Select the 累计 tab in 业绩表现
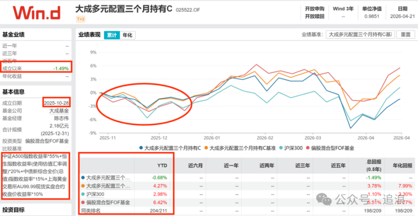 point(112,35)
